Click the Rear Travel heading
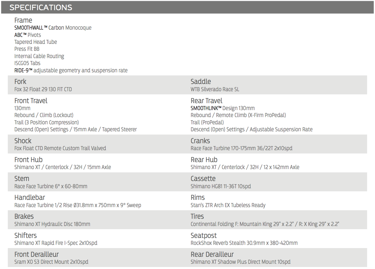This screenshot has width=375, height=269. click(x=206, y=101)
